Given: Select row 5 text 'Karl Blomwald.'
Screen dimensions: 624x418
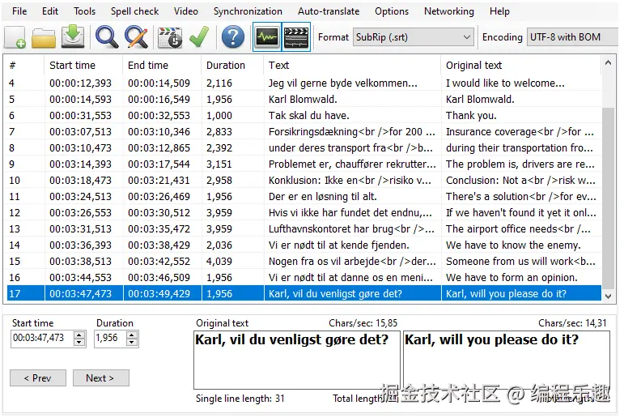Looking at the screenshot, I should [303, 99].
